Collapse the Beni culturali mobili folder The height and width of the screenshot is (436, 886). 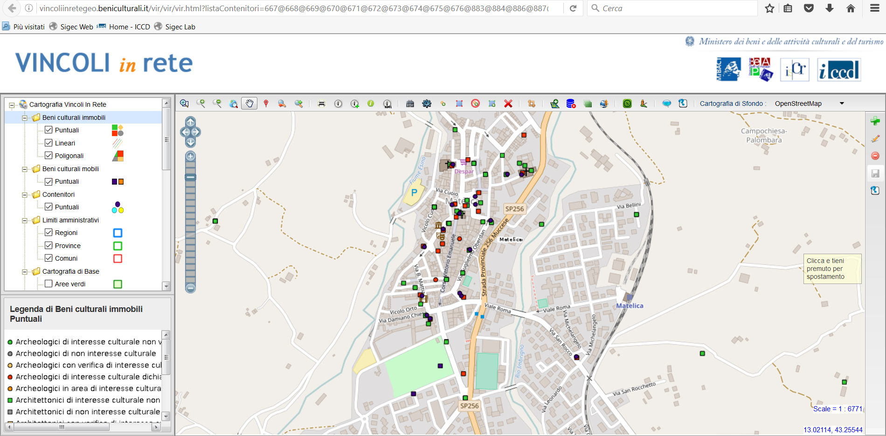pos(25,169)
